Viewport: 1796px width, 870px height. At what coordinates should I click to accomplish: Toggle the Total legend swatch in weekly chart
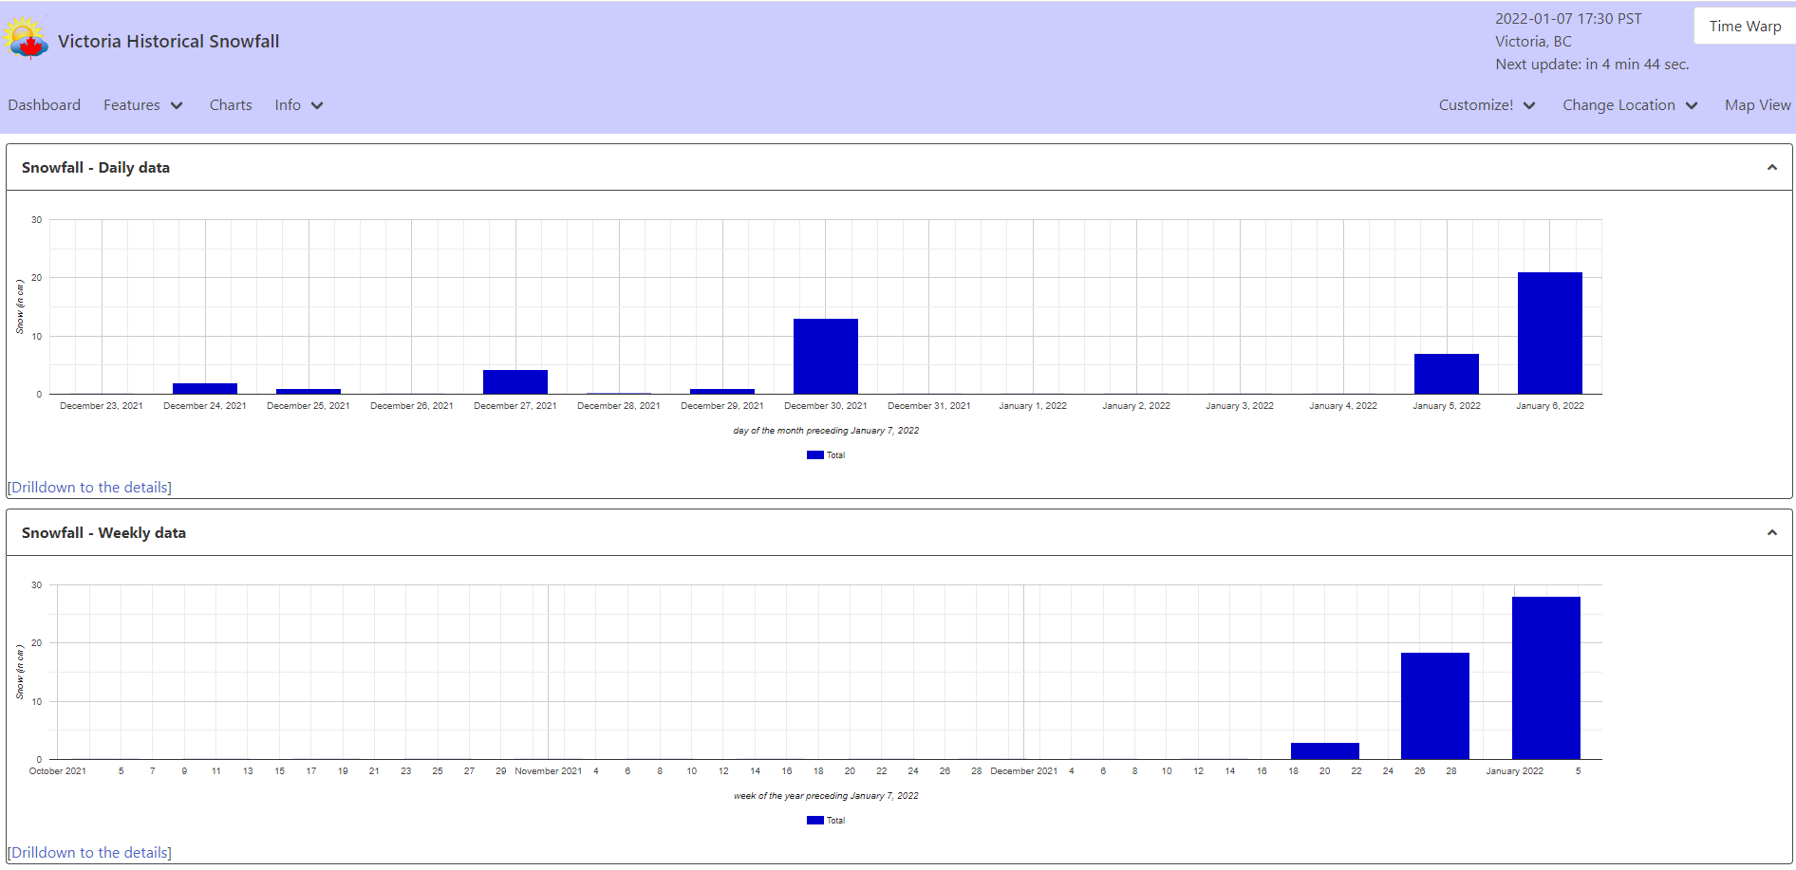[x=815, y=821]
